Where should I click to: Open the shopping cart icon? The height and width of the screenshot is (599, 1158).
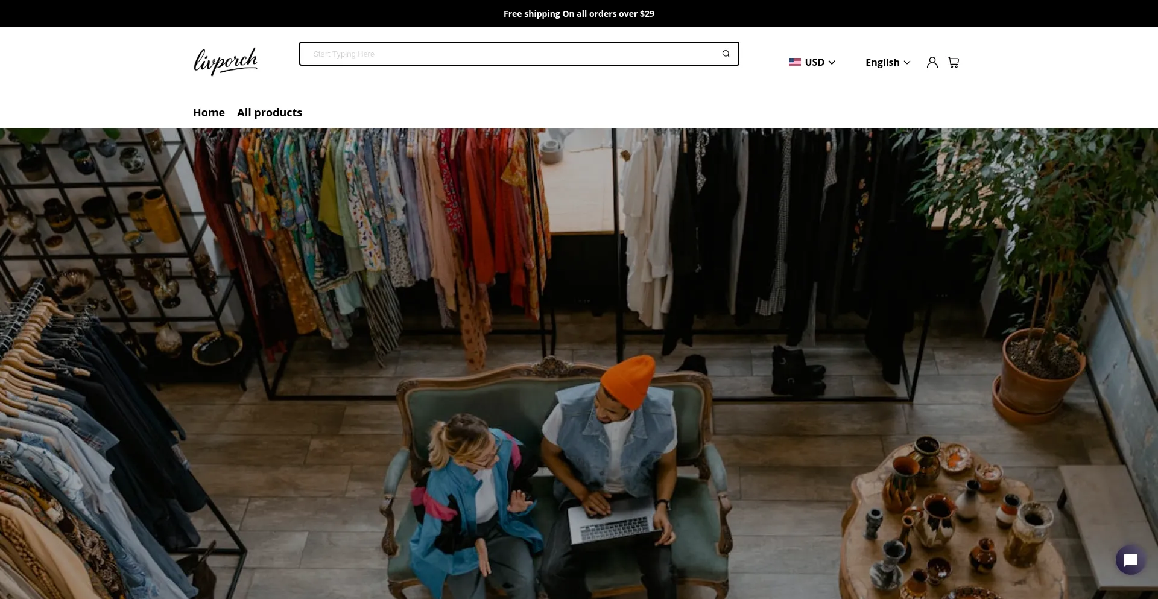[x=953, y=62]
